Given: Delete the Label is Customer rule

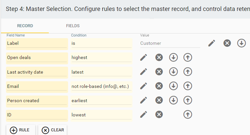Looking at the screenshot, I should 227,43.
